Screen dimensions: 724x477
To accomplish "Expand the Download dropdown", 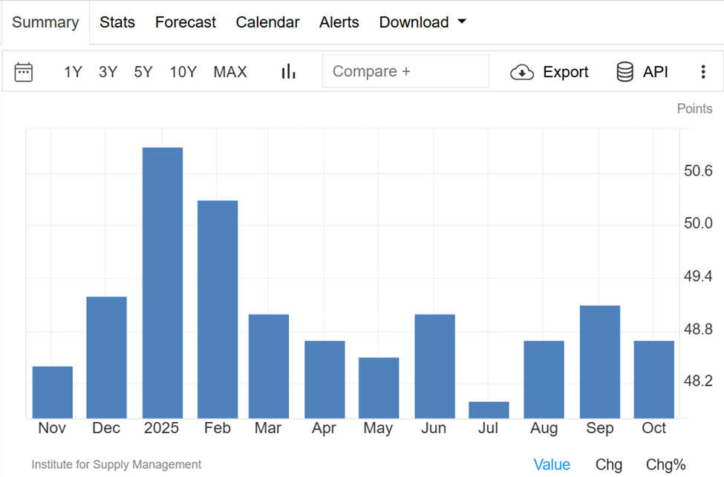I will click(423, 22).
